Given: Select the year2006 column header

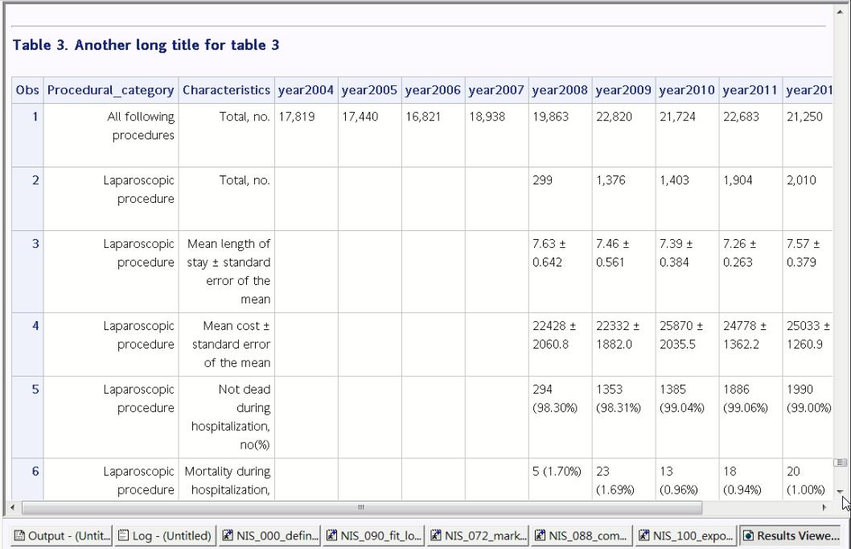Looking at the screenshot, I should click(x=433, y=90).
